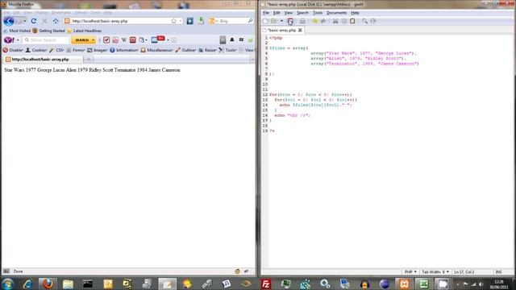Open gedit Find magnifier icon
The image size is (516, 290).
364,21
